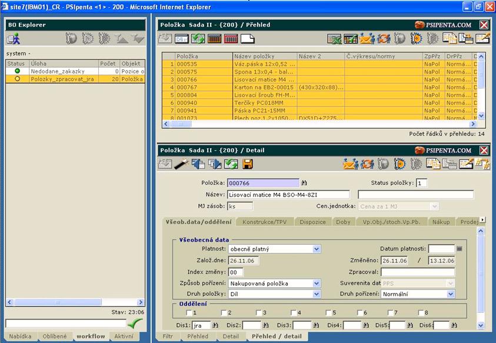
Task: Click the envelope with people icon in Detail toolbar
Action: (x=351, y=164)
